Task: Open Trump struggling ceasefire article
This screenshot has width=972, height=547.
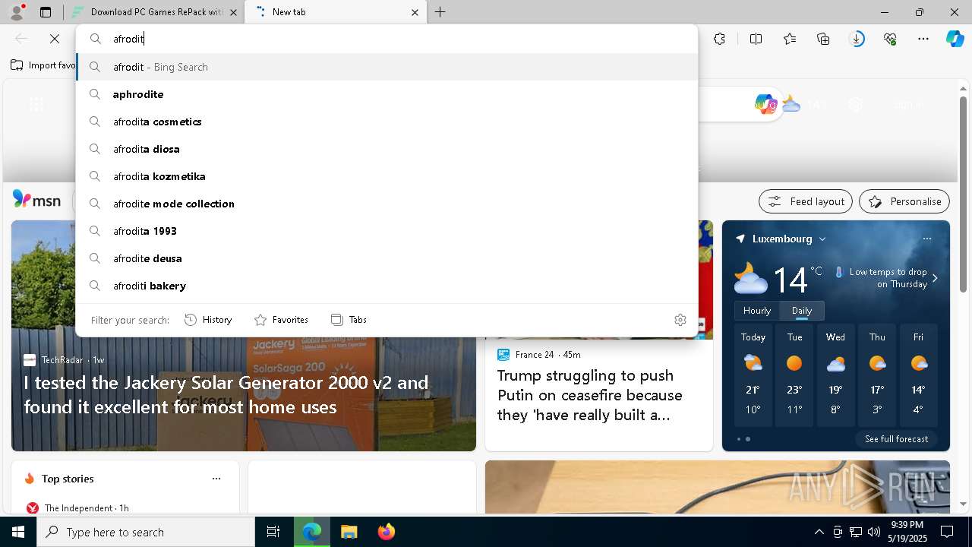Action: 590,395
